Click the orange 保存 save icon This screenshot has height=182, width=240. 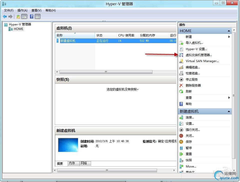pos(181,142)
